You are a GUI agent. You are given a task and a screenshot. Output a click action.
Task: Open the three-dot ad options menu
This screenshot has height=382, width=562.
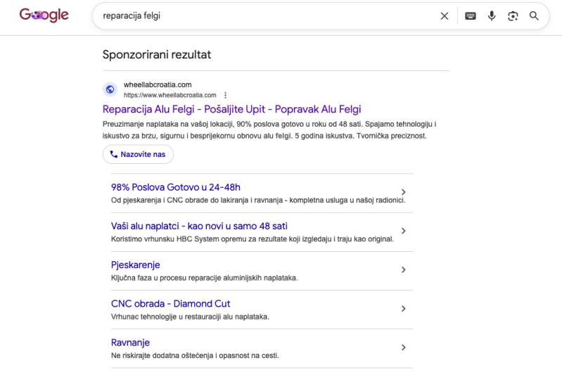point(226,95)
